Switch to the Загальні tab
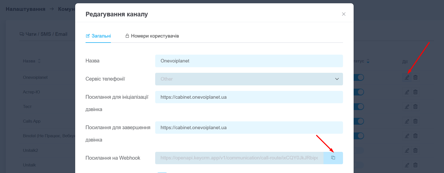 98,36
